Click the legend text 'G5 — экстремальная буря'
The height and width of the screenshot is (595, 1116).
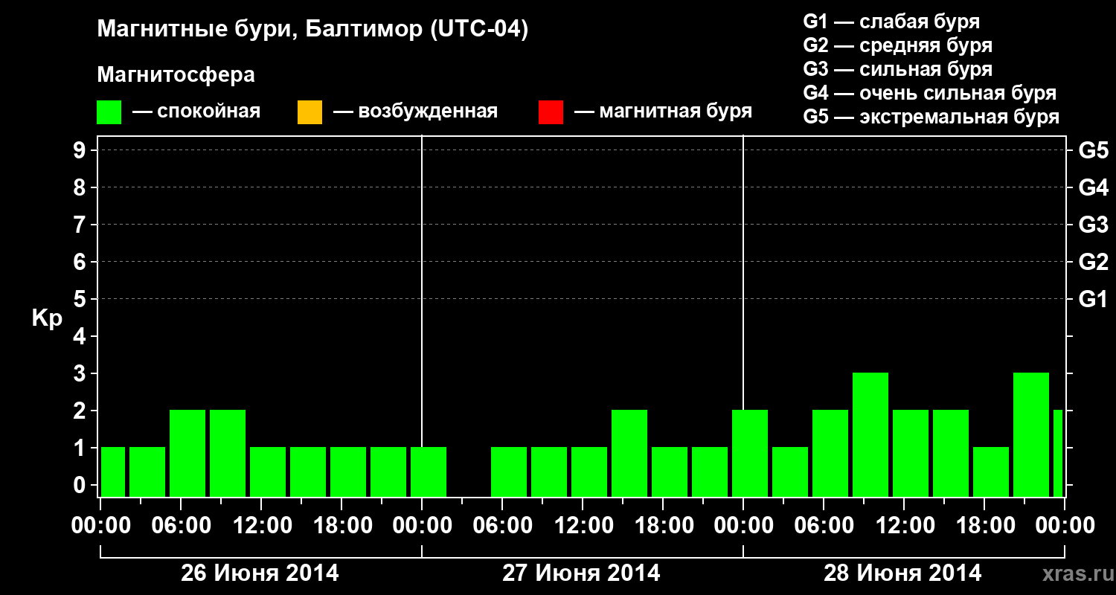pos(931,117)
